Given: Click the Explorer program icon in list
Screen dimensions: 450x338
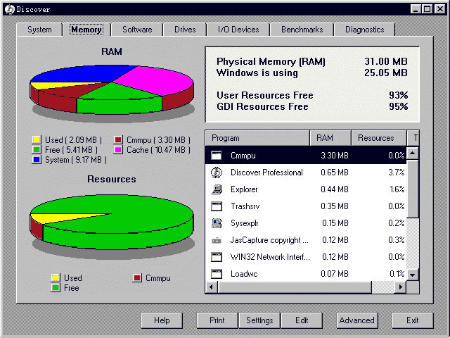Looking at the screenshot, I should pos(217,189).
